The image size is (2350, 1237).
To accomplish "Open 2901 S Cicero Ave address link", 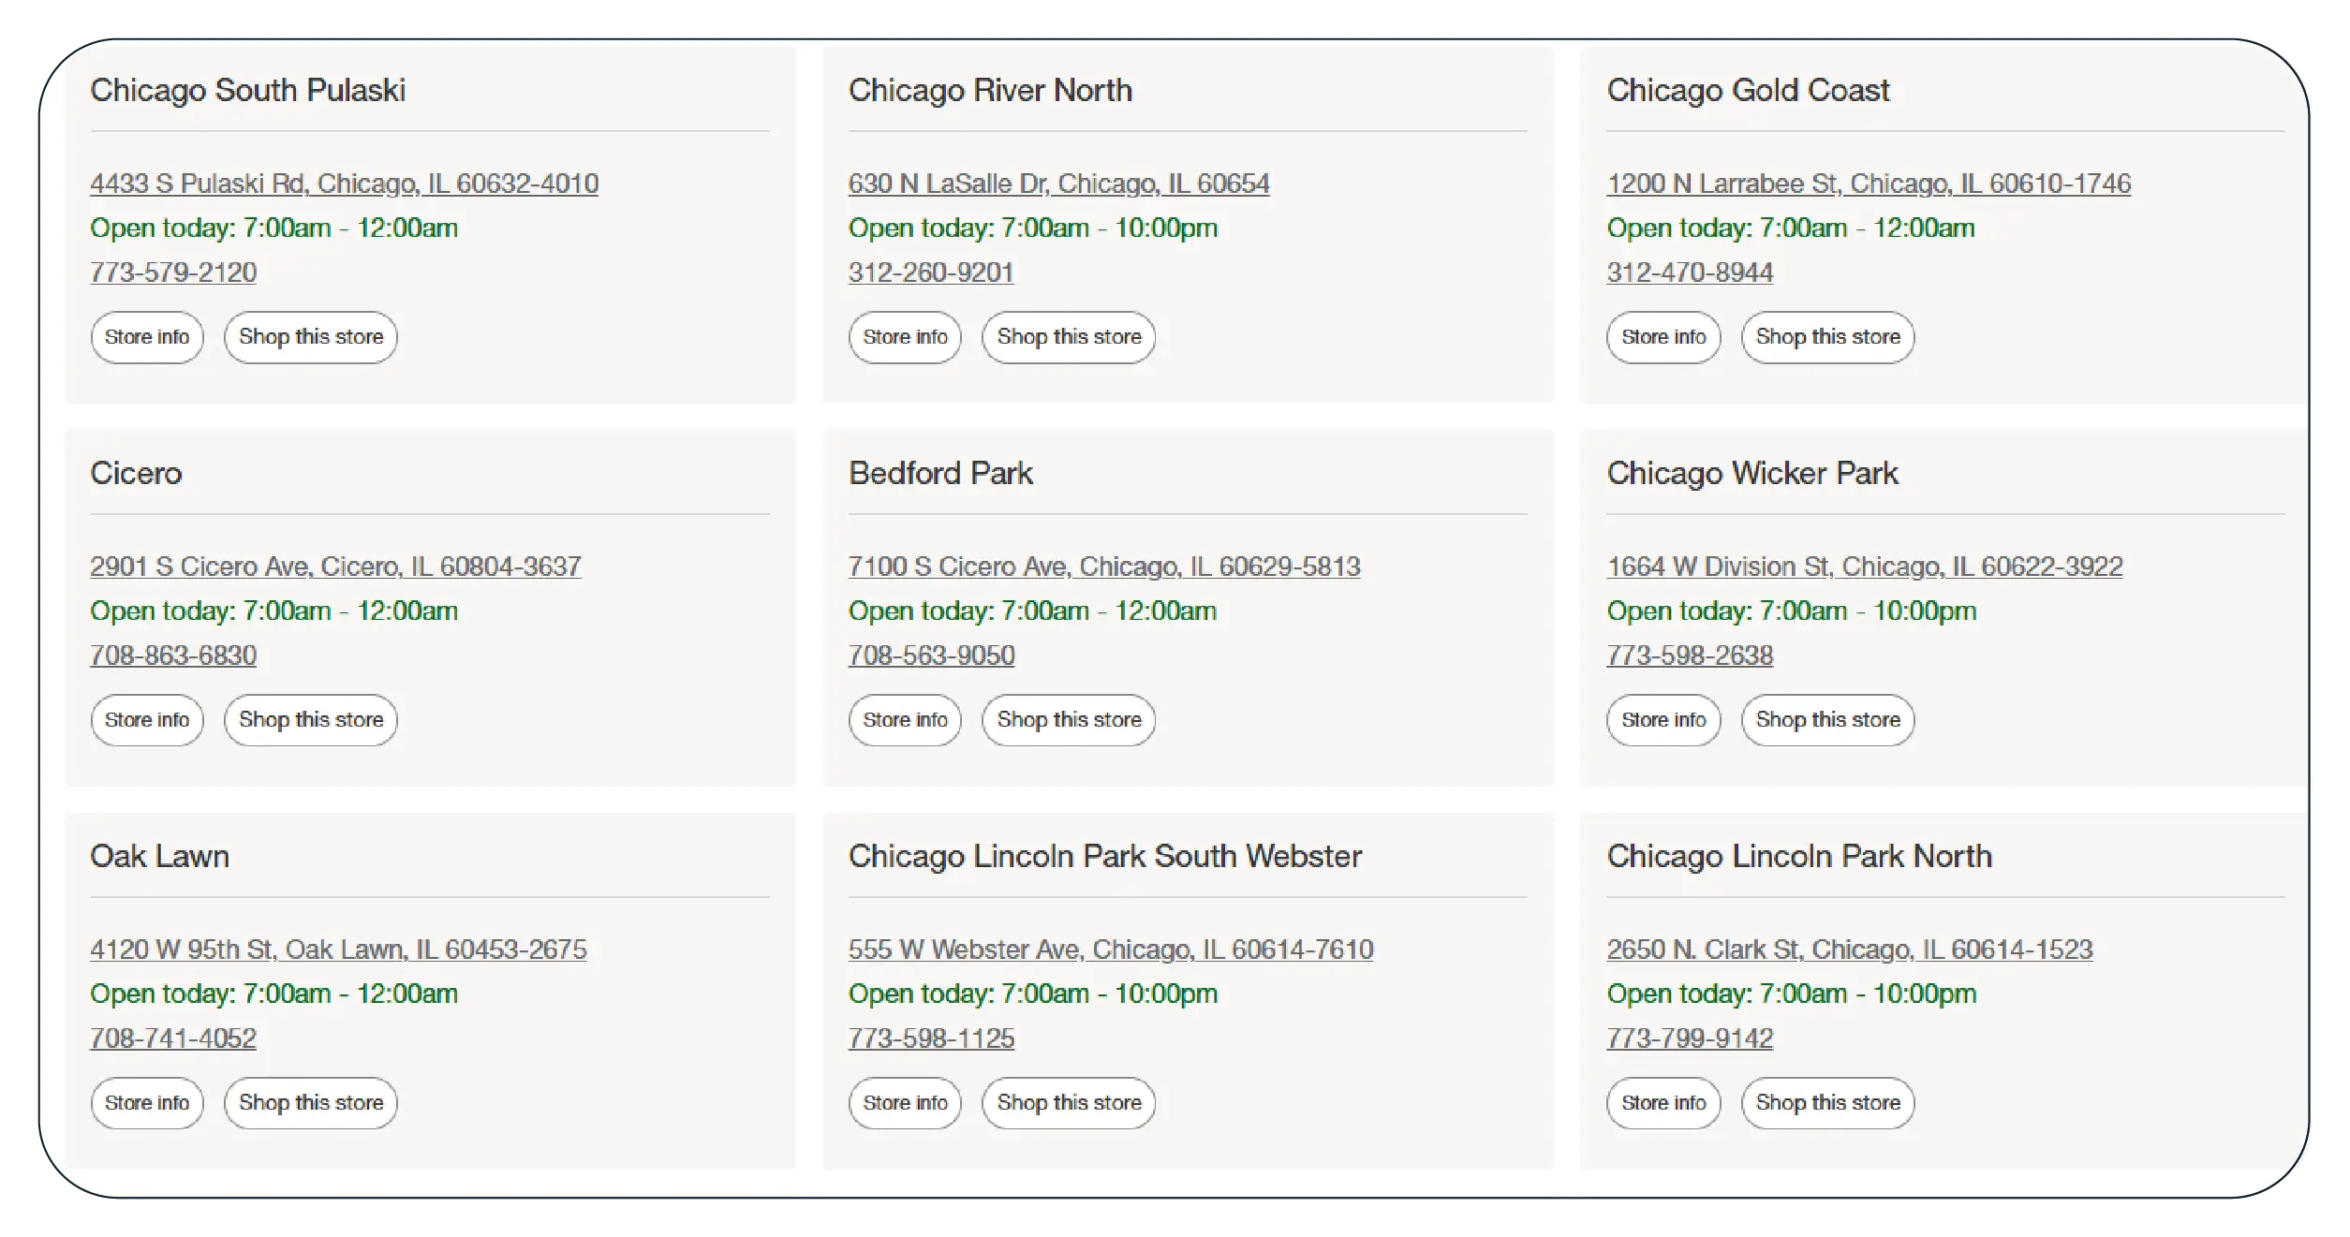I will 335,567.
